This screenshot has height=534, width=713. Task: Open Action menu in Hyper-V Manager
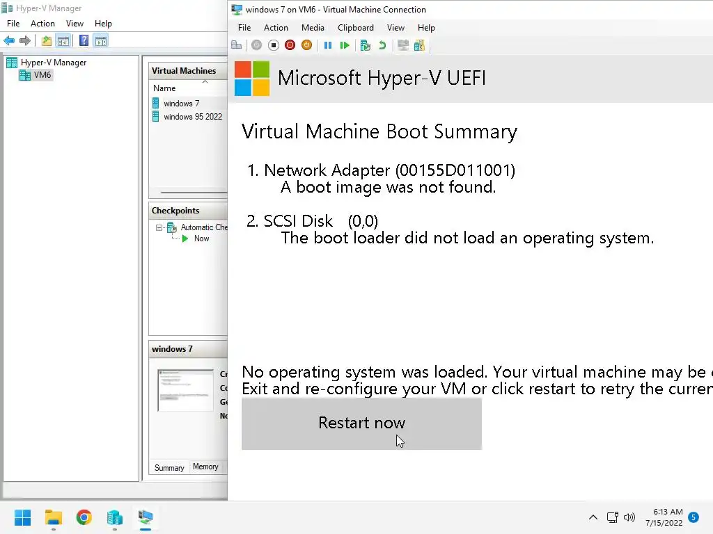pyautogui.click(x=42, y=24)
